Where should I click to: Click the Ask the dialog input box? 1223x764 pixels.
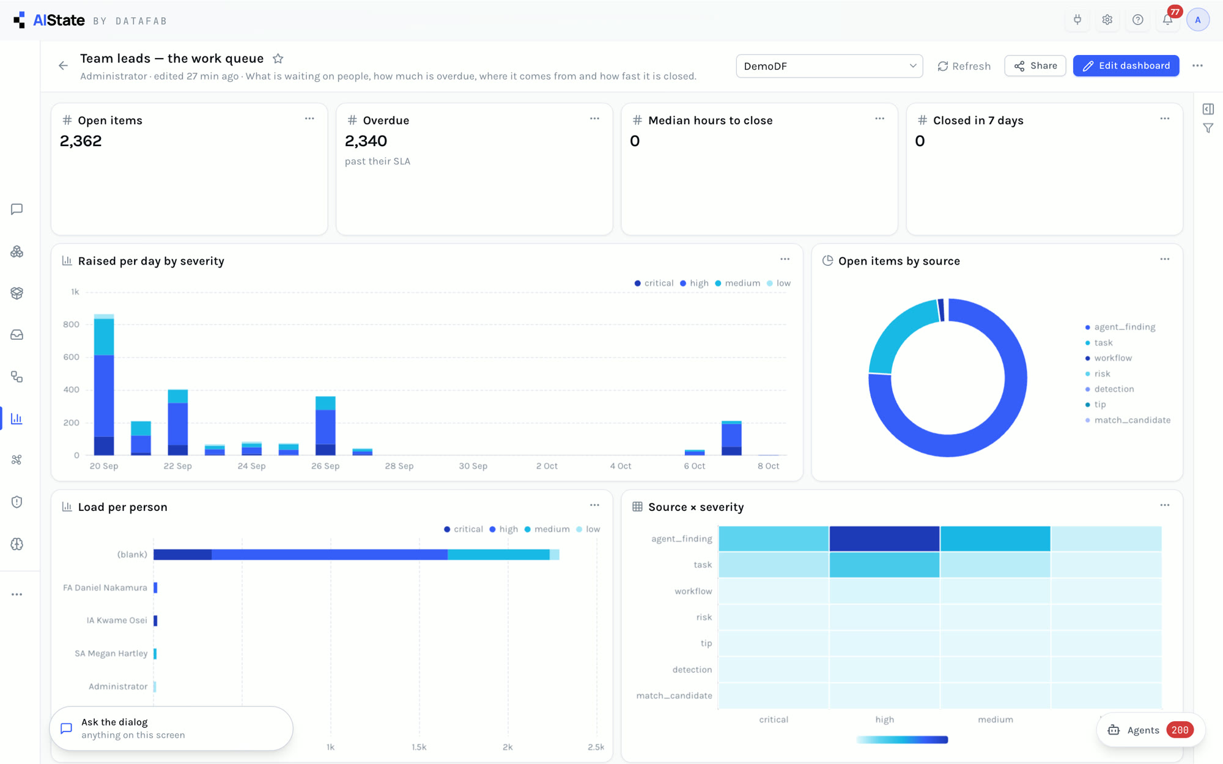tap(171, 729)
